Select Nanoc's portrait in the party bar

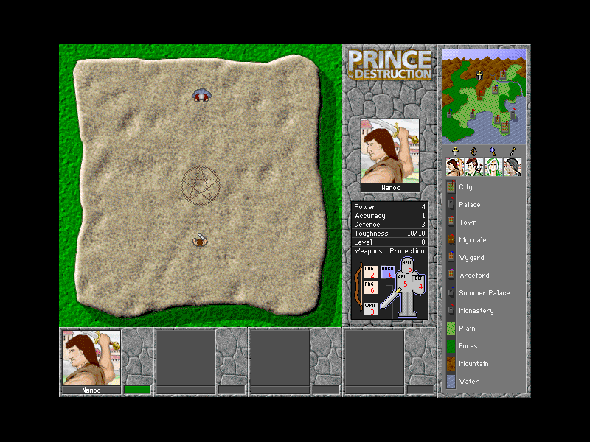pos(91,358)
